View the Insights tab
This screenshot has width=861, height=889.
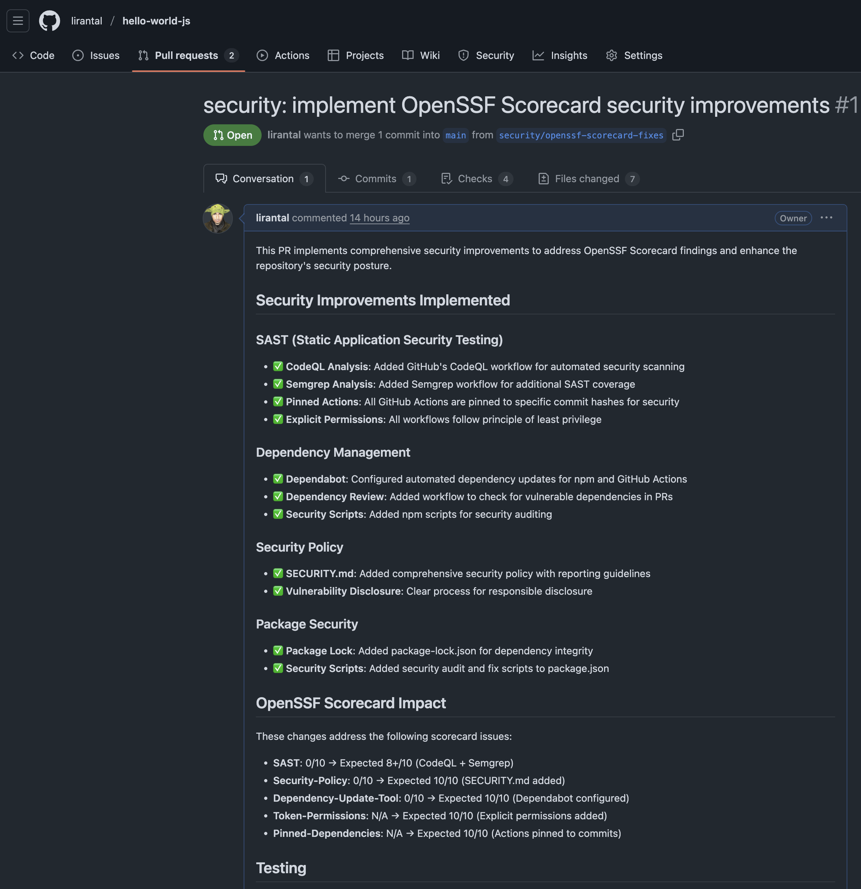coord(560,55)
